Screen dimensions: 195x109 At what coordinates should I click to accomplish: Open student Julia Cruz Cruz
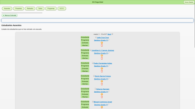click(x=103, y=38)
